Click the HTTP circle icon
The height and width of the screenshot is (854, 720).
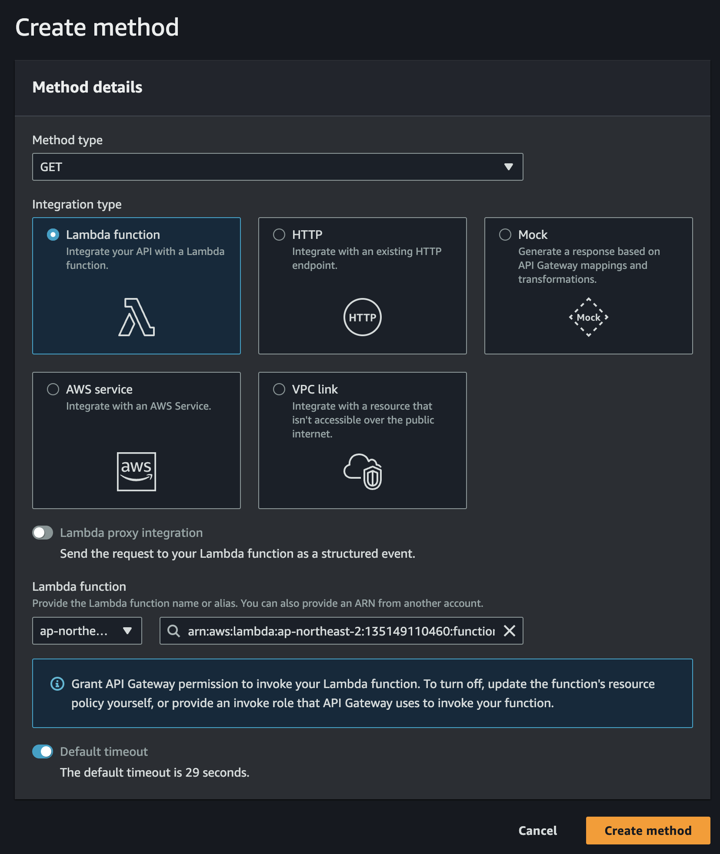point(363,317)
